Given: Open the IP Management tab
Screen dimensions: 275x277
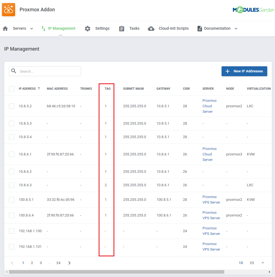Looking at the screenshot, I should pyautogui.click(x=62, y=28).
